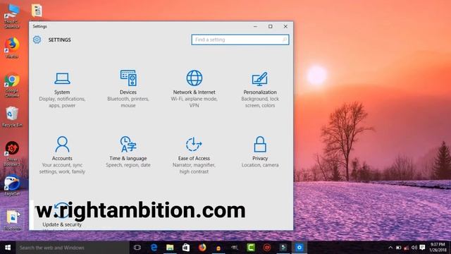Screen dimensions: 451x254
Task: Expand the hidden system tray icons
Action: pos(390,248)
